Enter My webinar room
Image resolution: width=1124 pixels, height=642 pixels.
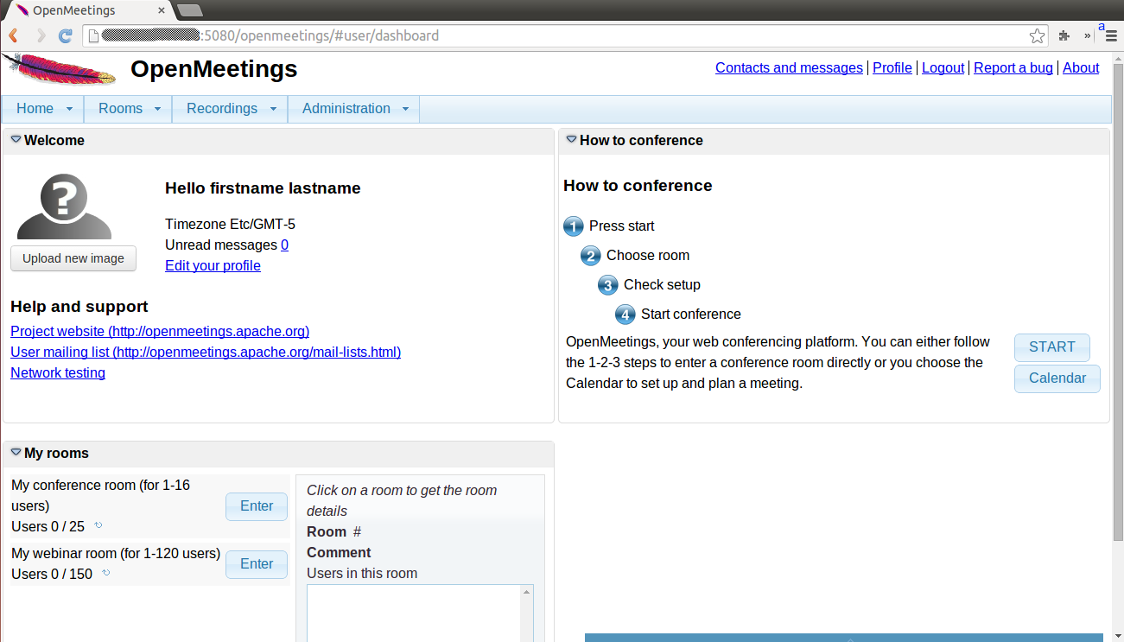[x=257, y=564]
